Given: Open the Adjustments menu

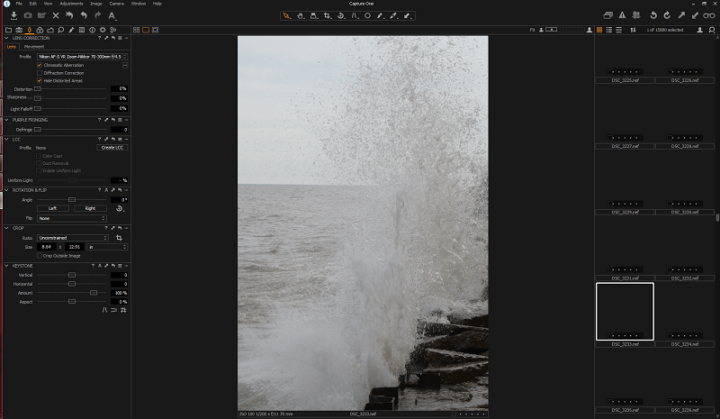Looking at the screenshot, I should [x=71, y=4].
